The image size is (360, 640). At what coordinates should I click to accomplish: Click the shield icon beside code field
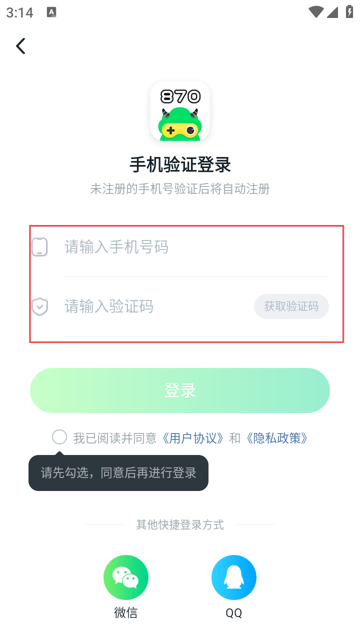[39, 306]
